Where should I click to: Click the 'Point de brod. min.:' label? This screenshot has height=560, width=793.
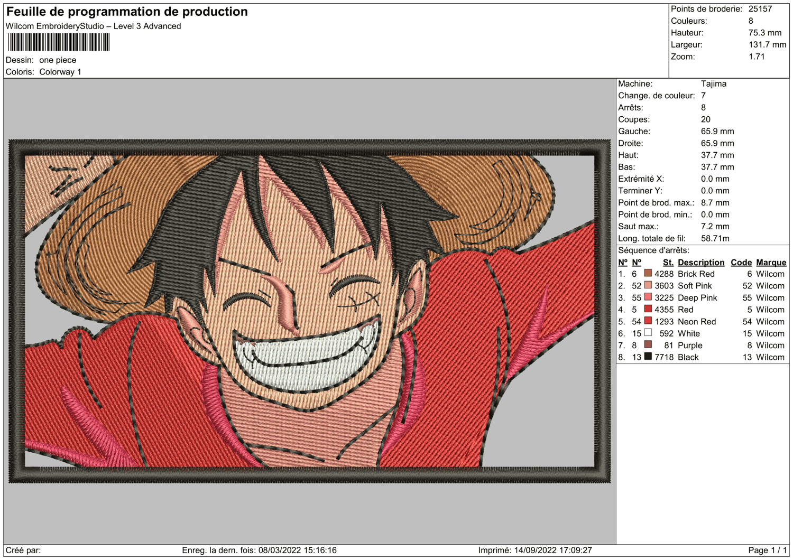655,214
